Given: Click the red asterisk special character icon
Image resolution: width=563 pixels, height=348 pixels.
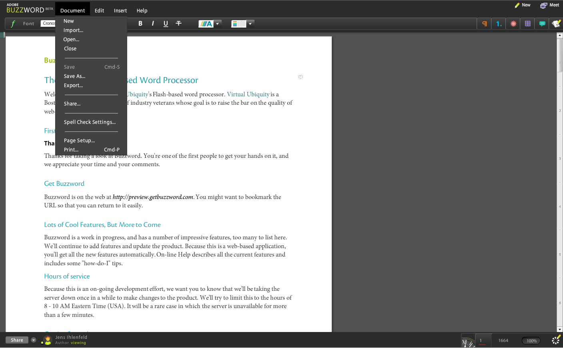Looking at the screenshot, I should pos(513,23).
